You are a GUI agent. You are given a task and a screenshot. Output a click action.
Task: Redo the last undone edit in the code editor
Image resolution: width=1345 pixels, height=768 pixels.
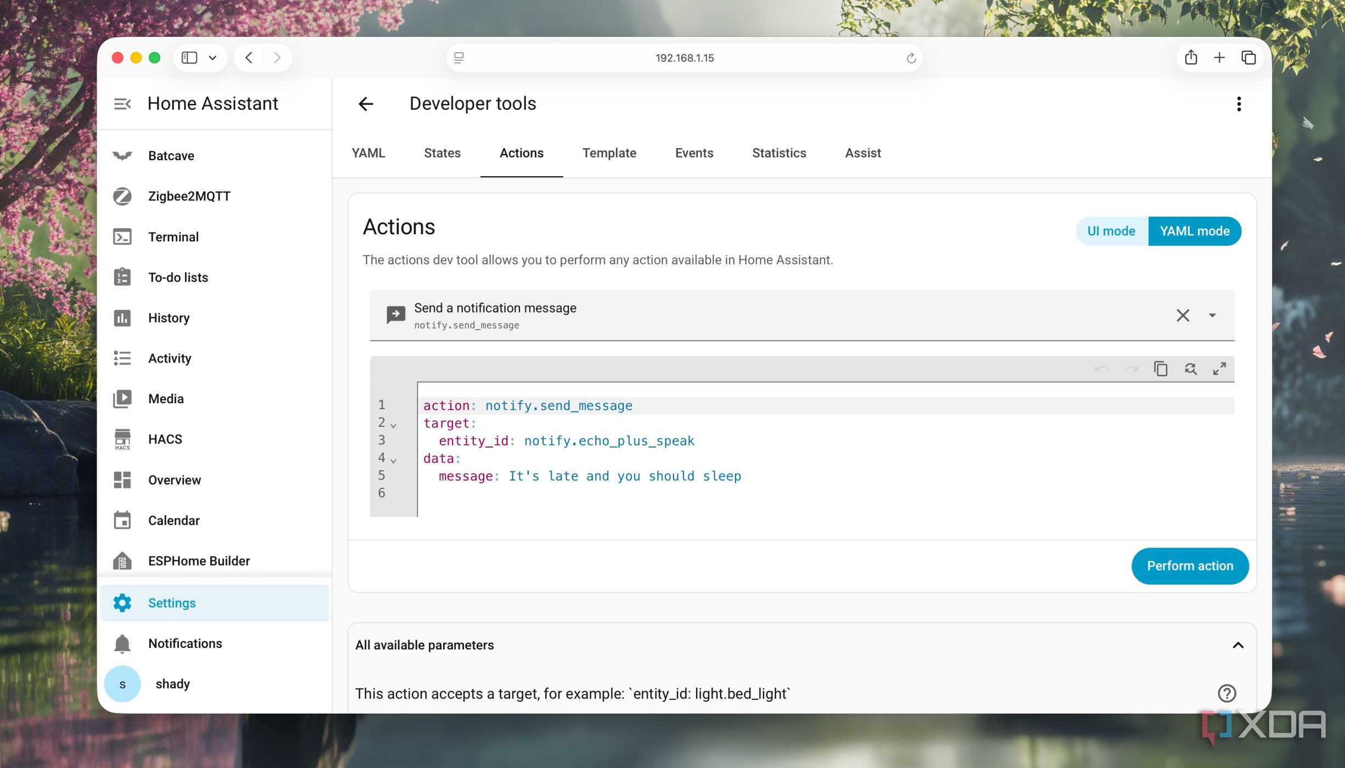pyautogui.click(x=1131, y=369)
